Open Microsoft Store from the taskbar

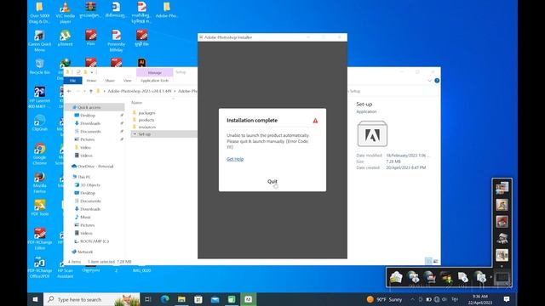[x=198, y=299]
